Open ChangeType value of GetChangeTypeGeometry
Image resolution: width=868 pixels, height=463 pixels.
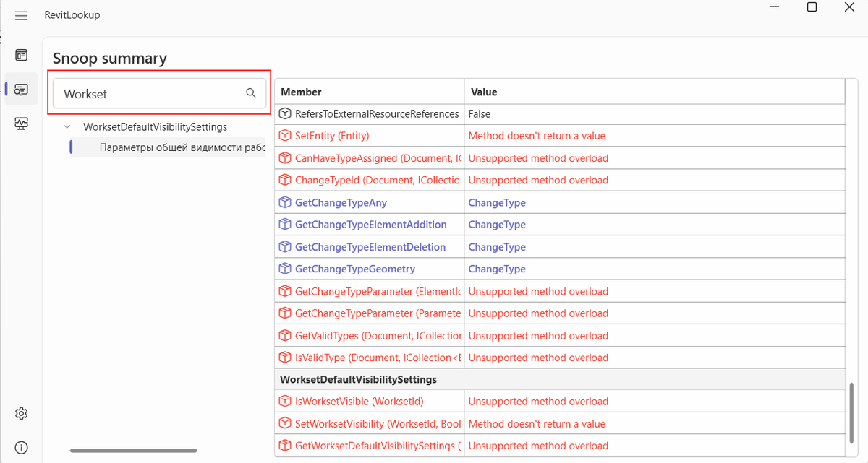coord(497,269)
